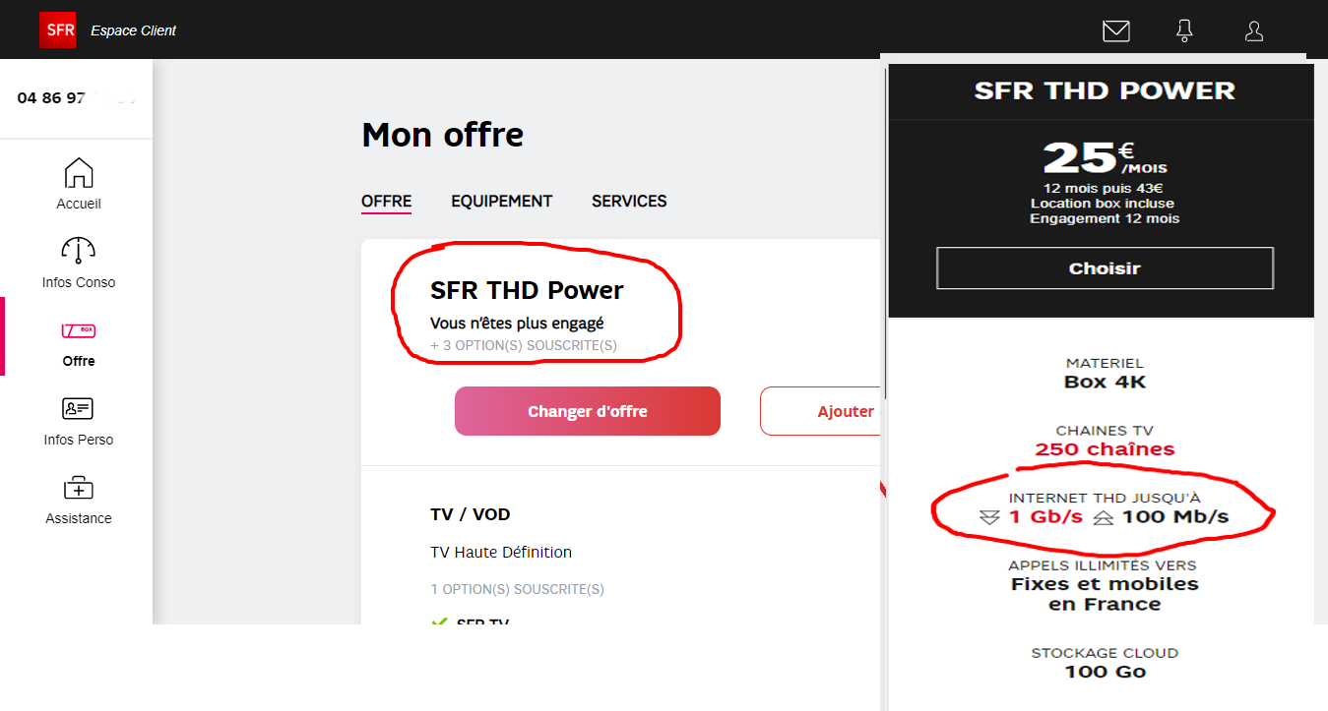1328x711 pixels.
Task: Click the SFR logo in header
Action: pos(57,30)
